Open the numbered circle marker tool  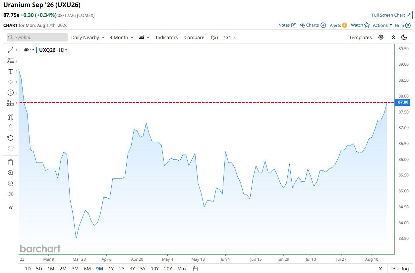(x=10, y=93)
